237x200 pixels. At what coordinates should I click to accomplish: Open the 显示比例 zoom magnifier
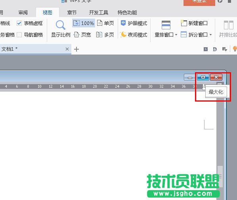coord(61,25)
